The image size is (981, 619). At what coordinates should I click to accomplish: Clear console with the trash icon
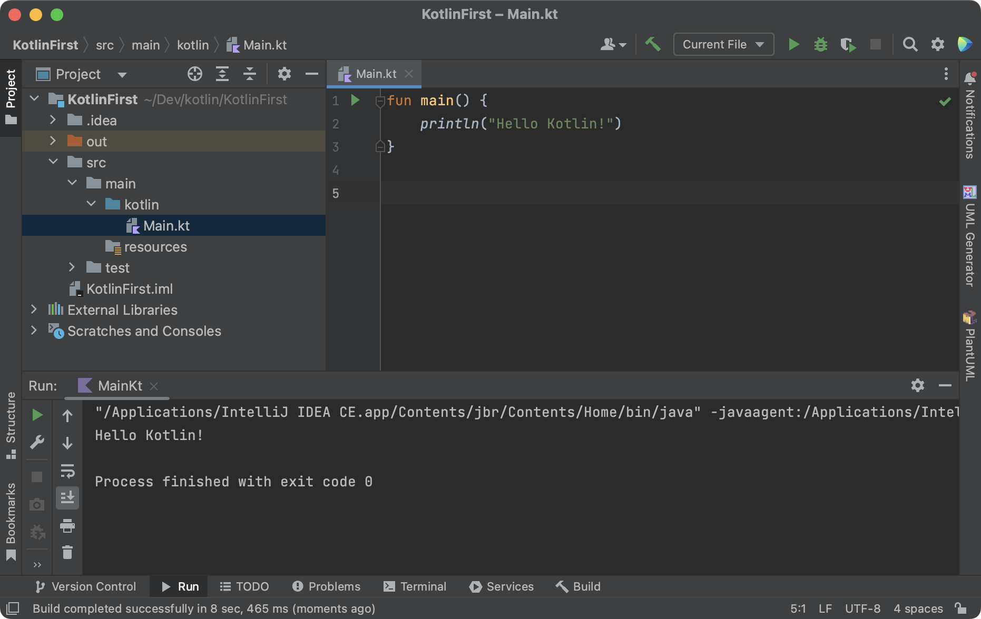[67, 553]
